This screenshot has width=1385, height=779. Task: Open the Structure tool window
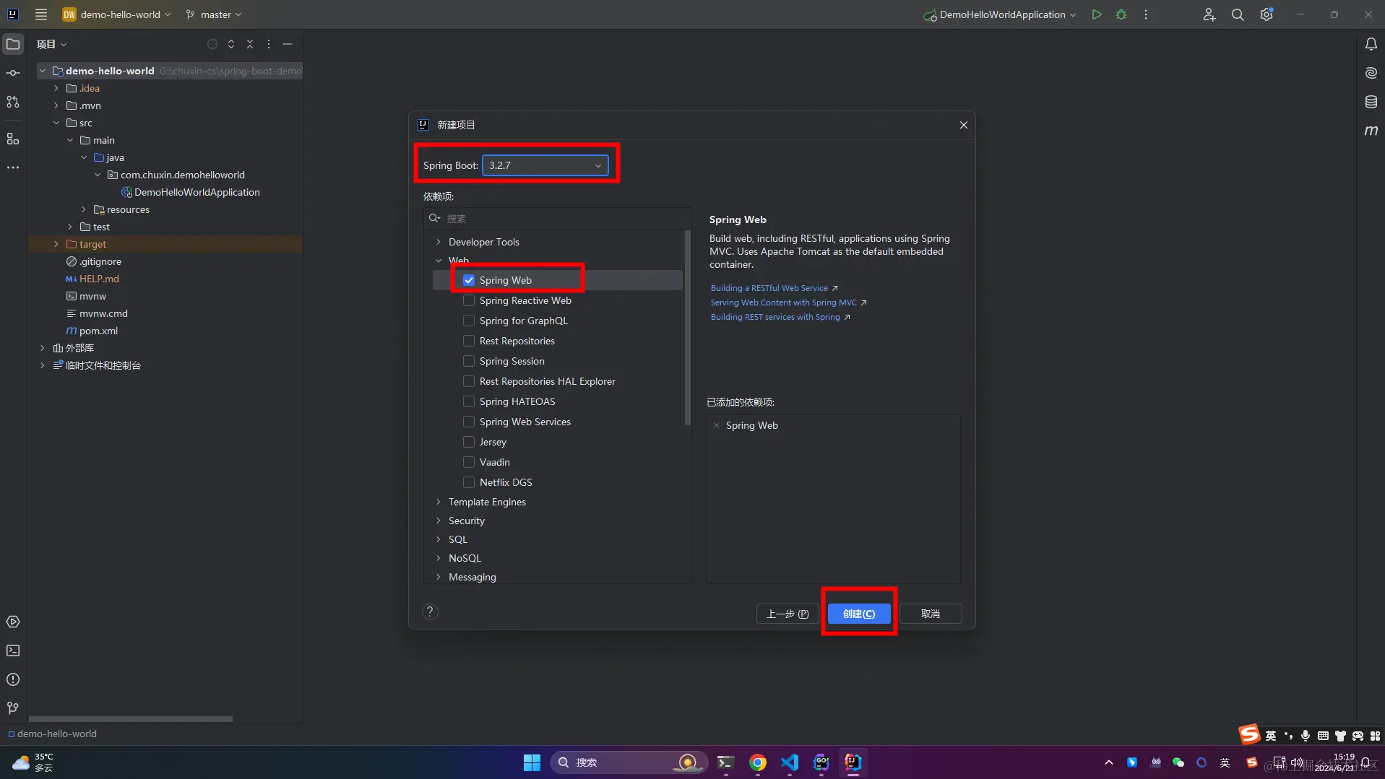[13, 139]
